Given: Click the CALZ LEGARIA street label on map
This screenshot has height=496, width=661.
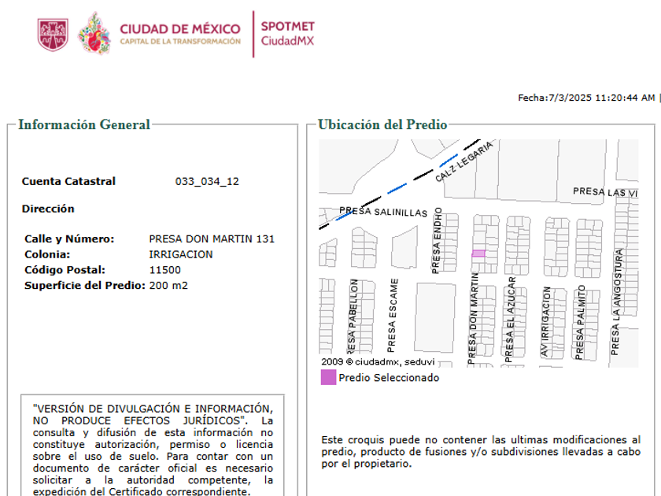Looking at the screenshot, I should point(463,162).
